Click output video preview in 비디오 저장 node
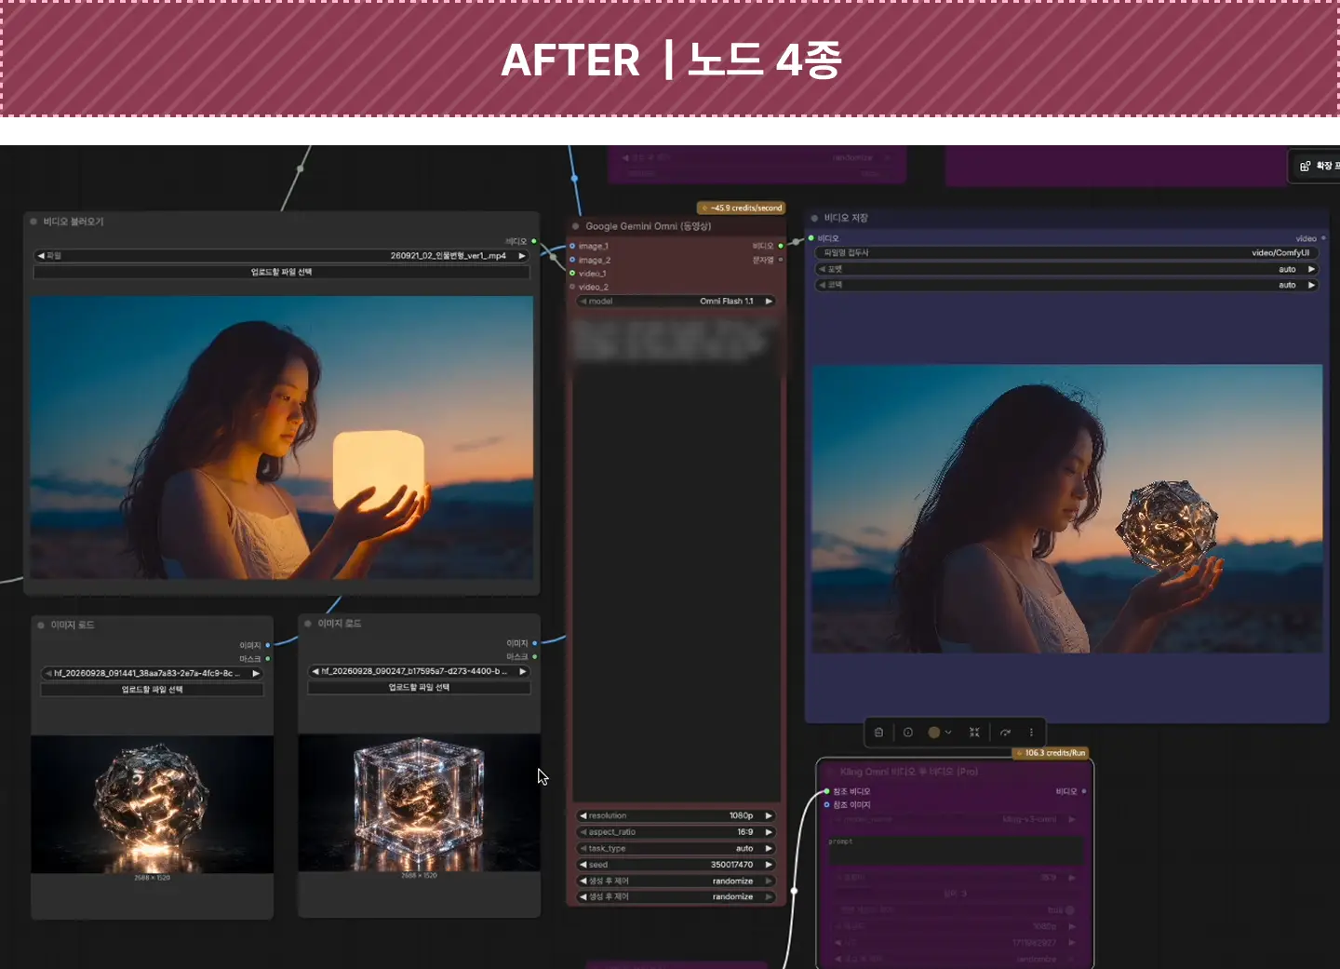 point(1067,508)
